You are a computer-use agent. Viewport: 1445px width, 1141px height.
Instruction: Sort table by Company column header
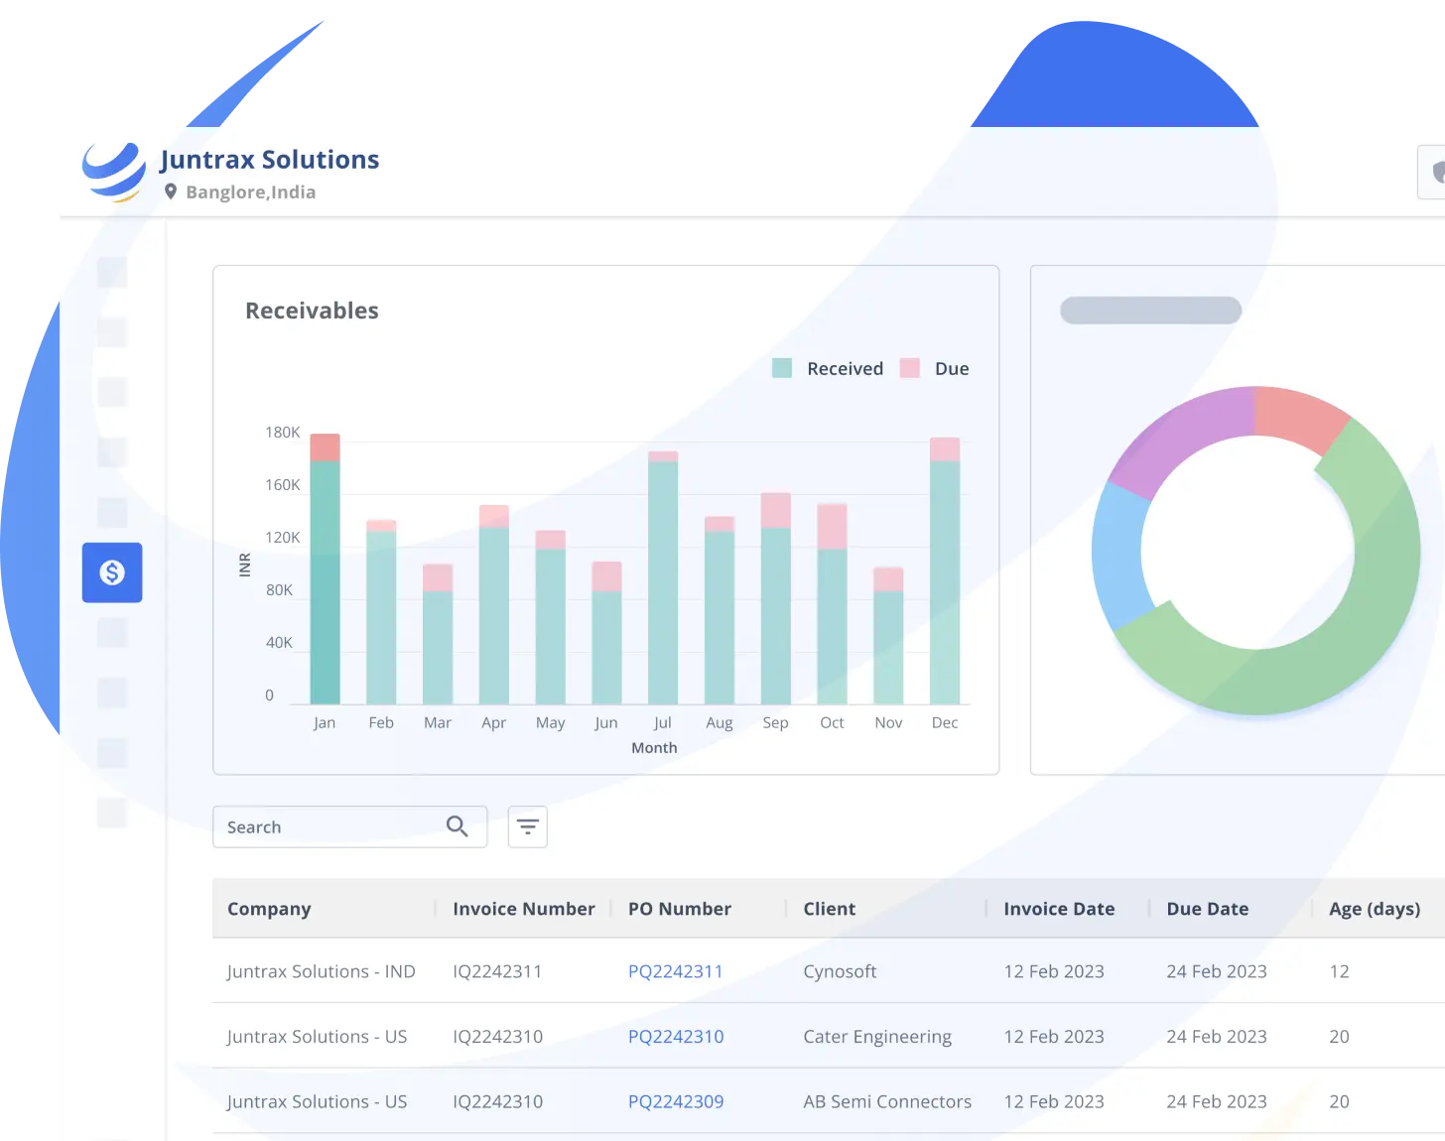269,909
